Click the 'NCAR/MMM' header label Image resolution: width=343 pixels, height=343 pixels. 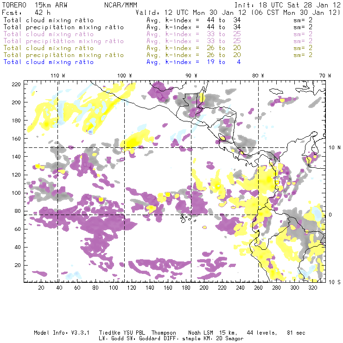point(121,5)
